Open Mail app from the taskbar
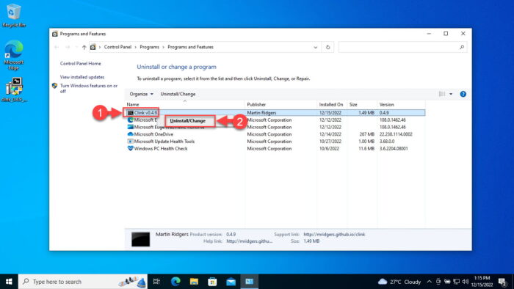The width and height of the screenshot is (514, 289). pos(231,282)
